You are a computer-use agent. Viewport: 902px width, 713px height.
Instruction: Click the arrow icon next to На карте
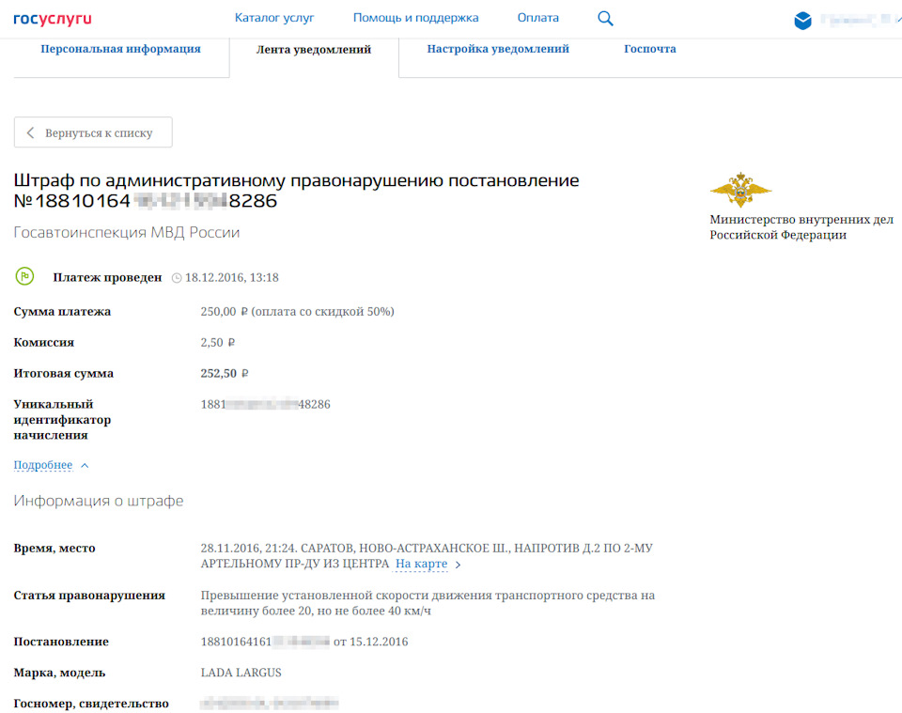458,564
